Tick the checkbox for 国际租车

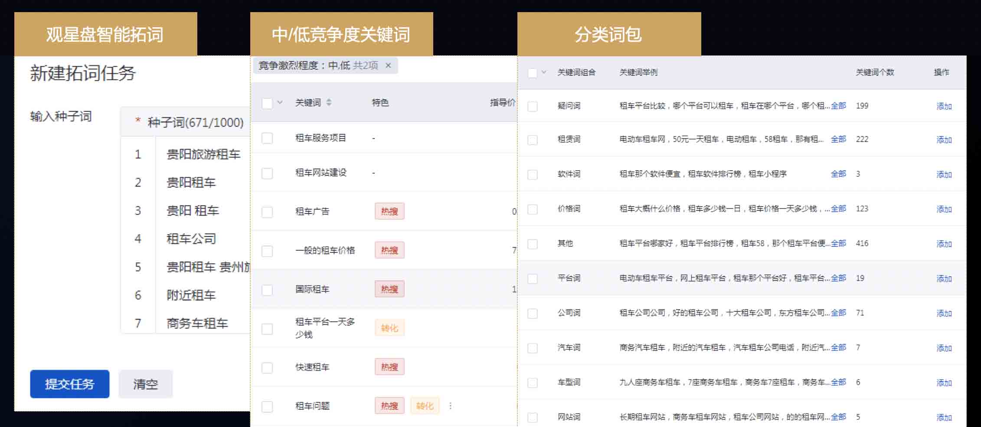tap(267, 290)
